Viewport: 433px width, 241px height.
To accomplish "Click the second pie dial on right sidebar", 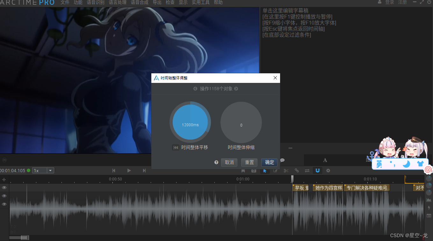I will tap(429, 186).
